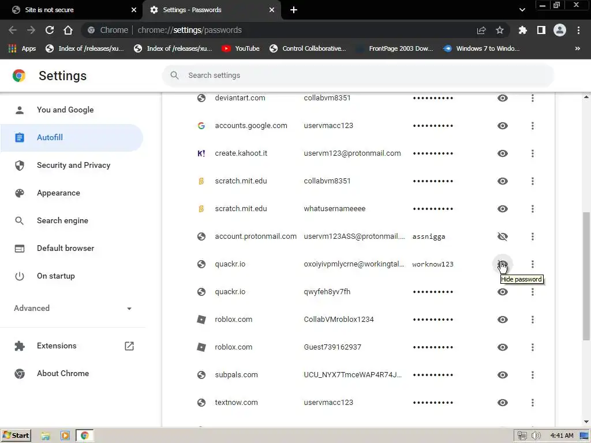Open the Windows 7 to Windo... bookmark
This screenshot has height=443, width=591.
pyautogui.click(x=481, y=48)
